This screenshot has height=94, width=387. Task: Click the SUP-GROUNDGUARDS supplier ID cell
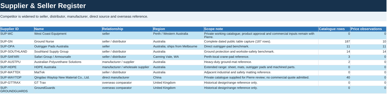17,90
